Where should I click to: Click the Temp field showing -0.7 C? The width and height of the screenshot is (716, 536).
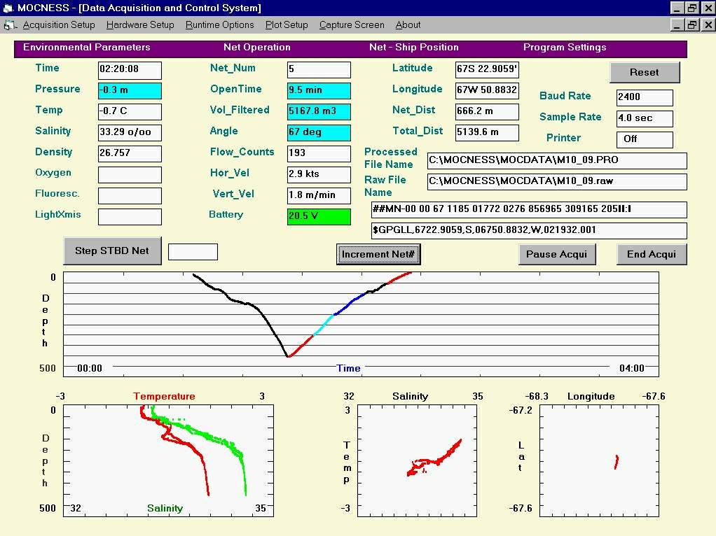point(130,112)
